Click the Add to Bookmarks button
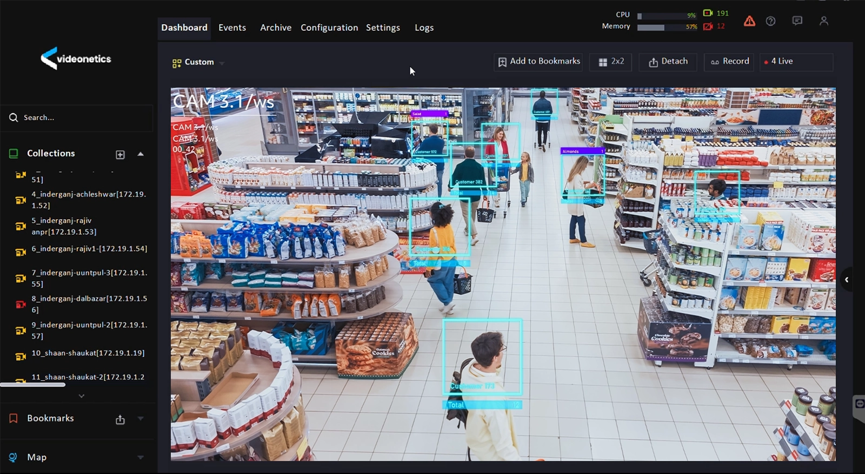865x474 pixels. tap(538, 62)
